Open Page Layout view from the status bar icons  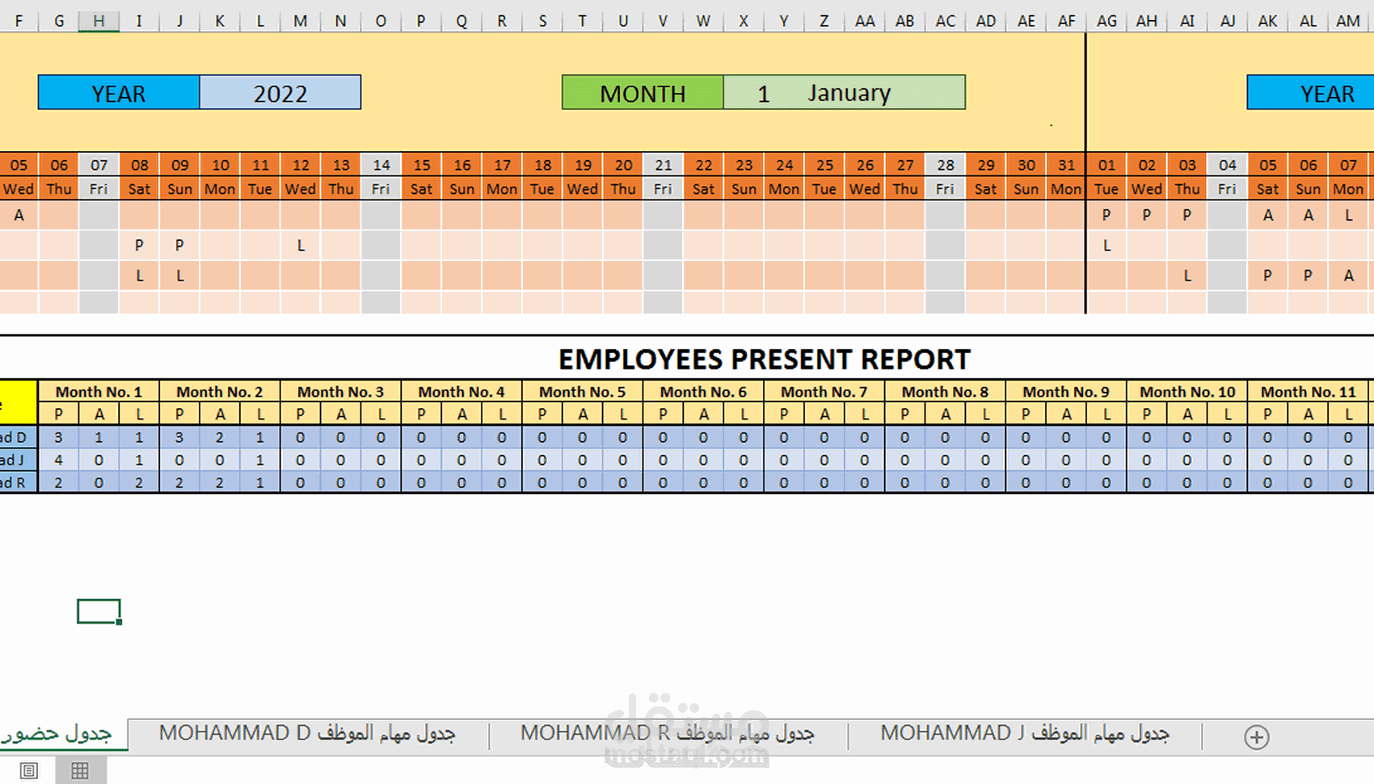(79, 769)
